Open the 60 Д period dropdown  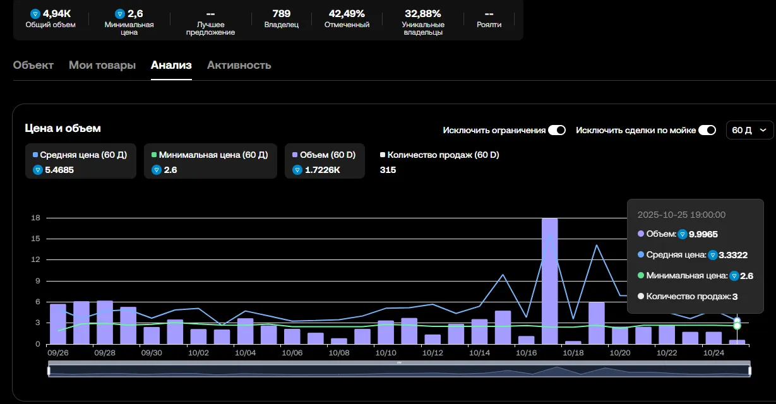click(x=749, y=130)
